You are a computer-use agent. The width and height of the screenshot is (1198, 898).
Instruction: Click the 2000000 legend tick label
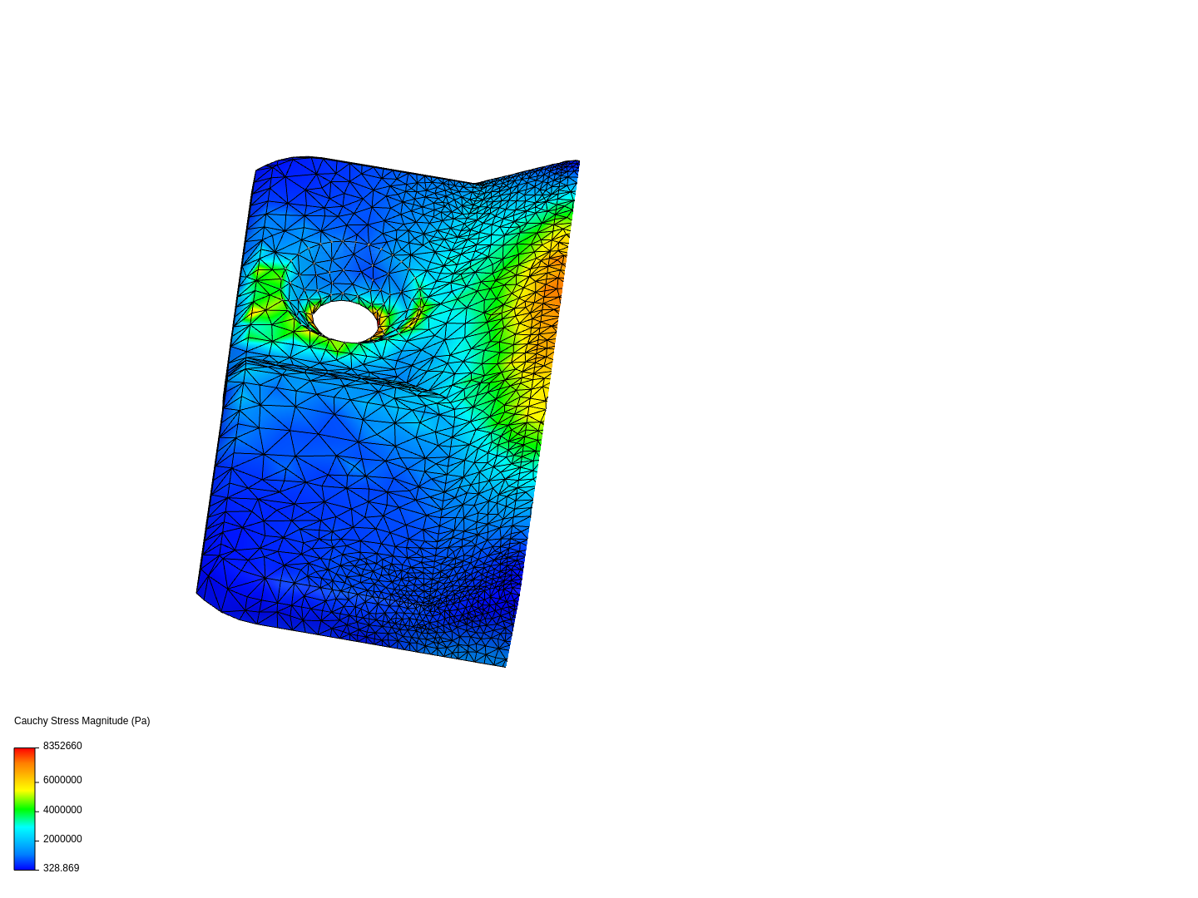[x=62, y=839]
